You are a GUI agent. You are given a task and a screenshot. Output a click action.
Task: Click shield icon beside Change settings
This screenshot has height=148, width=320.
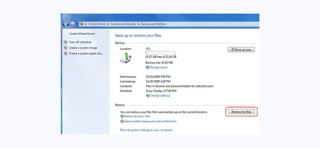pyautogui.click(x=148, y=96)
